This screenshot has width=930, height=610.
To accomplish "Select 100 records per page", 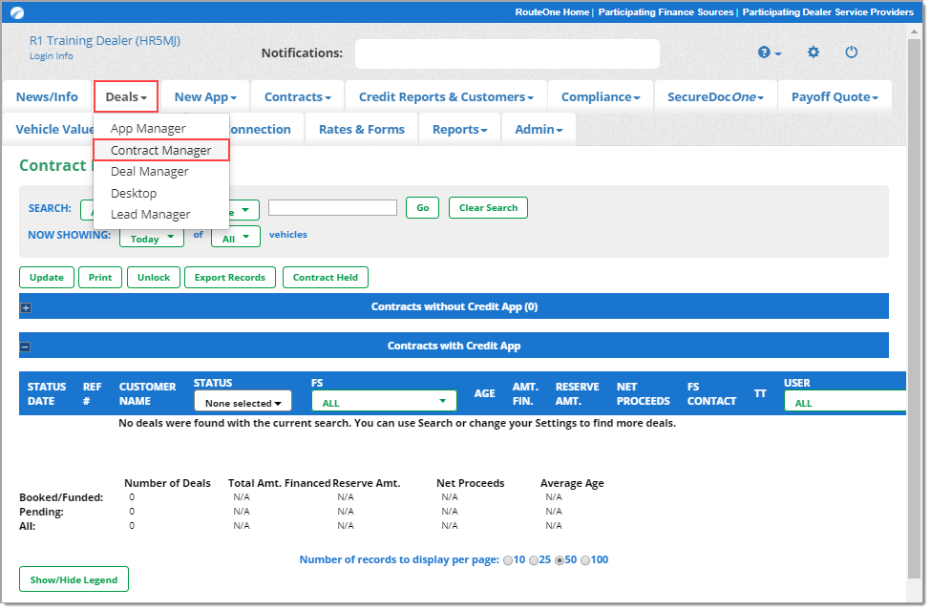I will (584, 560).
